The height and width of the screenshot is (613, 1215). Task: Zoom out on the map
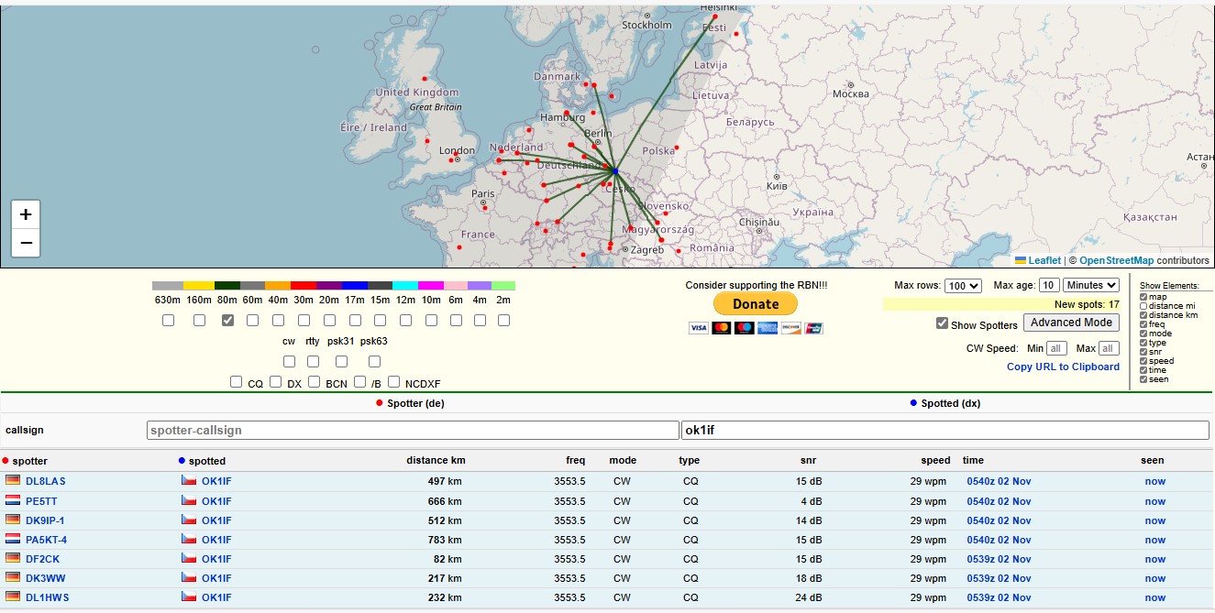pos(26,243)
